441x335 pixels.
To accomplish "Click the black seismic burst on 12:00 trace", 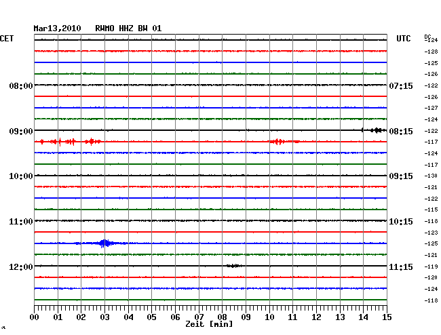I will 233,266.
